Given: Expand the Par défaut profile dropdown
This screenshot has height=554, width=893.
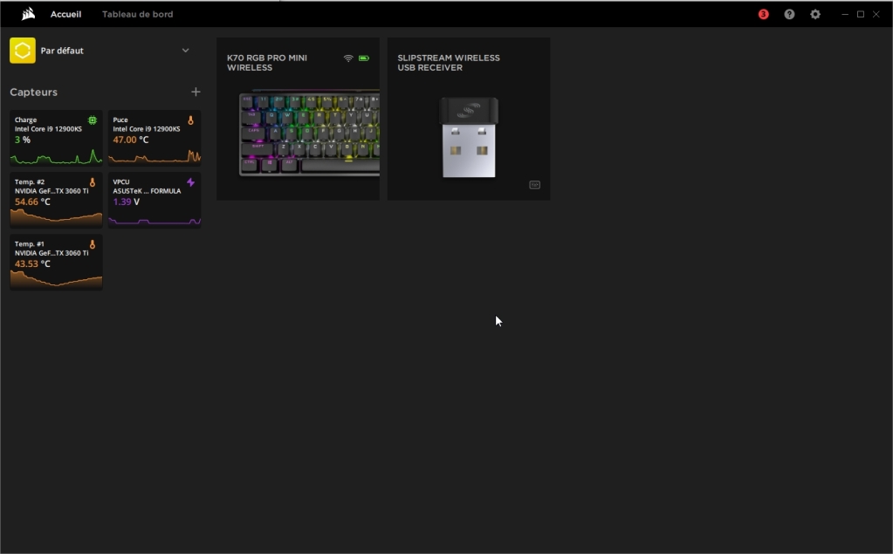Looking at the screenshot, I should [x=185, y=50].
